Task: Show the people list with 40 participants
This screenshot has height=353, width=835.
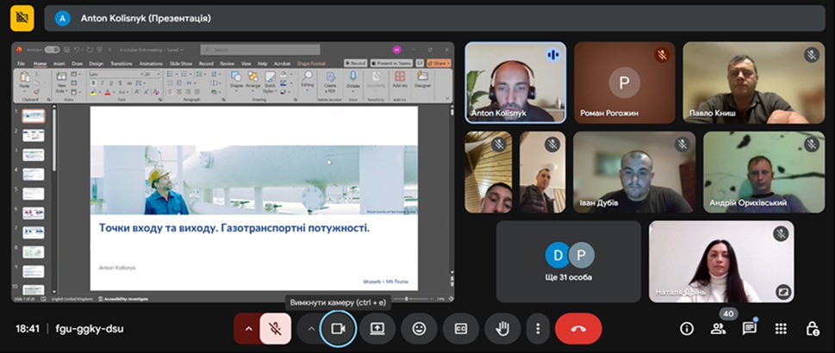Action: [x=718, y=328]
